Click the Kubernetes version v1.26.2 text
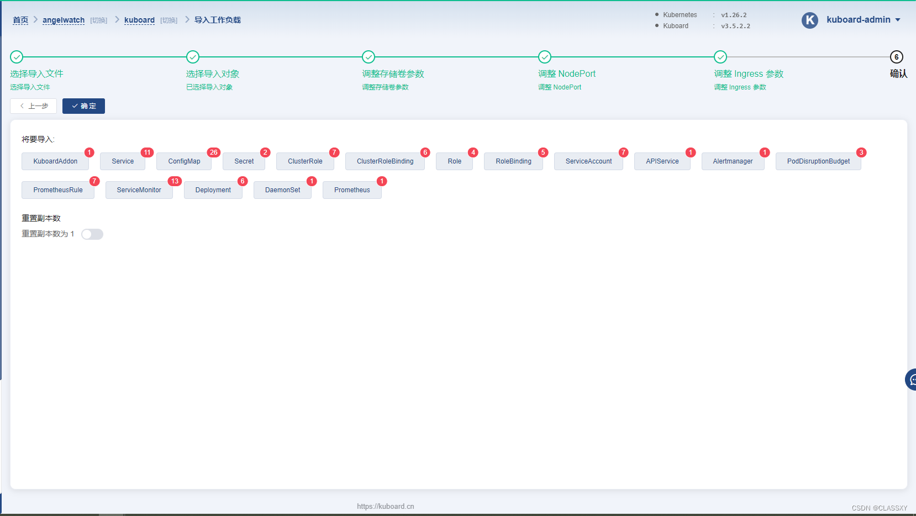 734,15
